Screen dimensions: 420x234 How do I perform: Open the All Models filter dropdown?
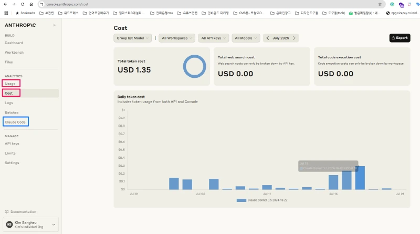pyautogui.click(x=246, y=38)
